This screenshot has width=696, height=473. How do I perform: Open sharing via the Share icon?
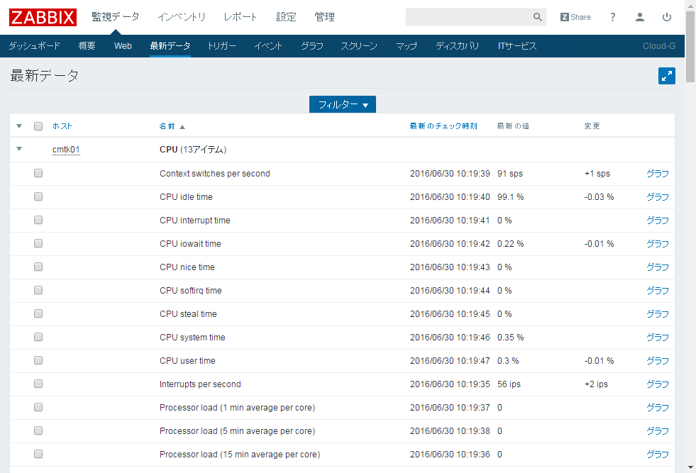click(575, 16)
